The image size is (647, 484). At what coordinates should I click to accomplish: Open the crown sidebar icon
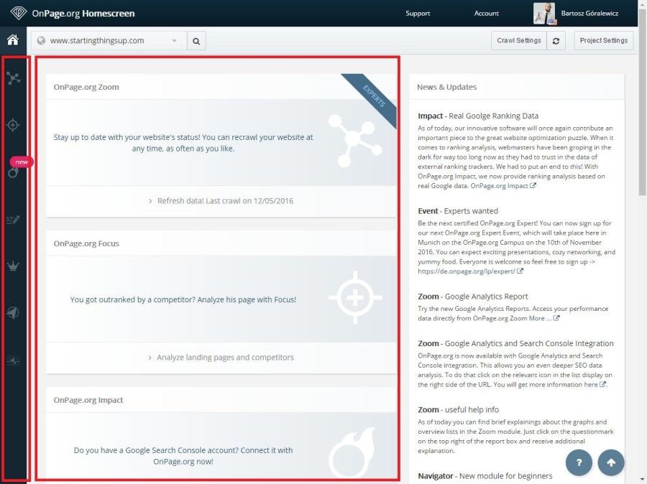pyautogui.click(x=13, y=266)
